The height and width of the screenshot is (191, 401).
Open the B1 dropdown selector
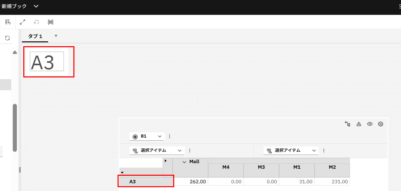click(147, 136)
